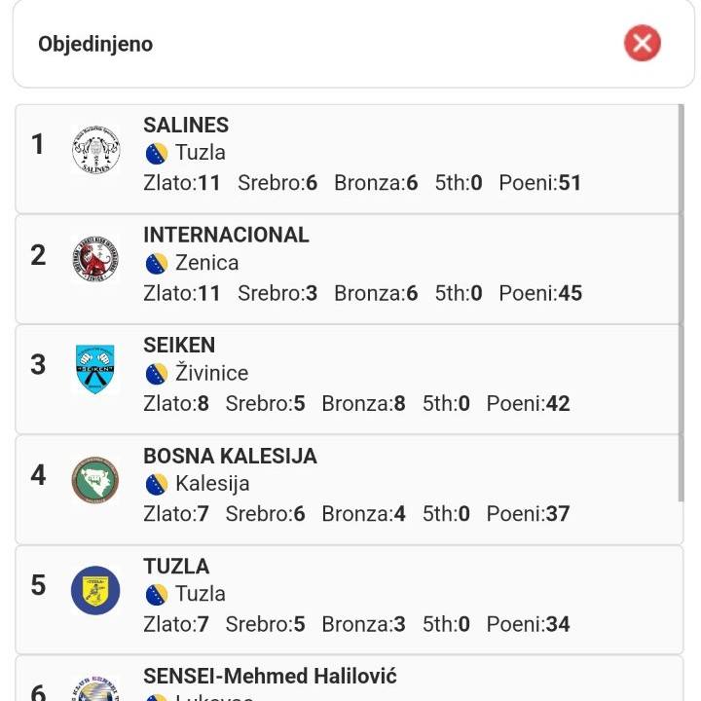Open BOSNA KALESIJA club entry

click(x=230, y=456)
